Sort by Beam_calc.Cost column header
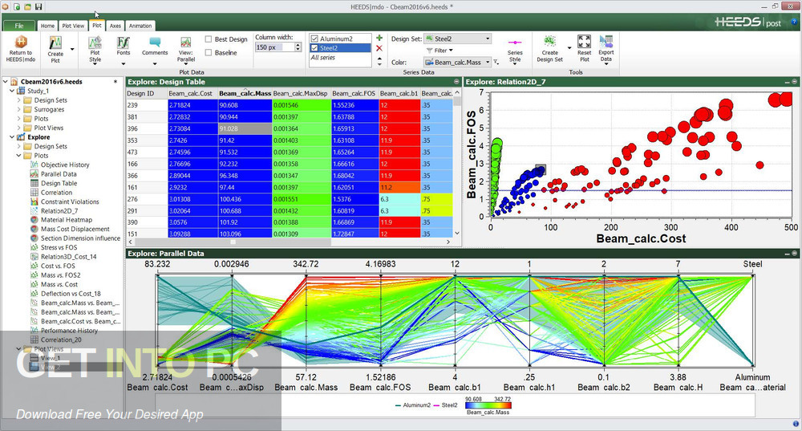This screenshot has height=431, width=802. pos(192,93)
